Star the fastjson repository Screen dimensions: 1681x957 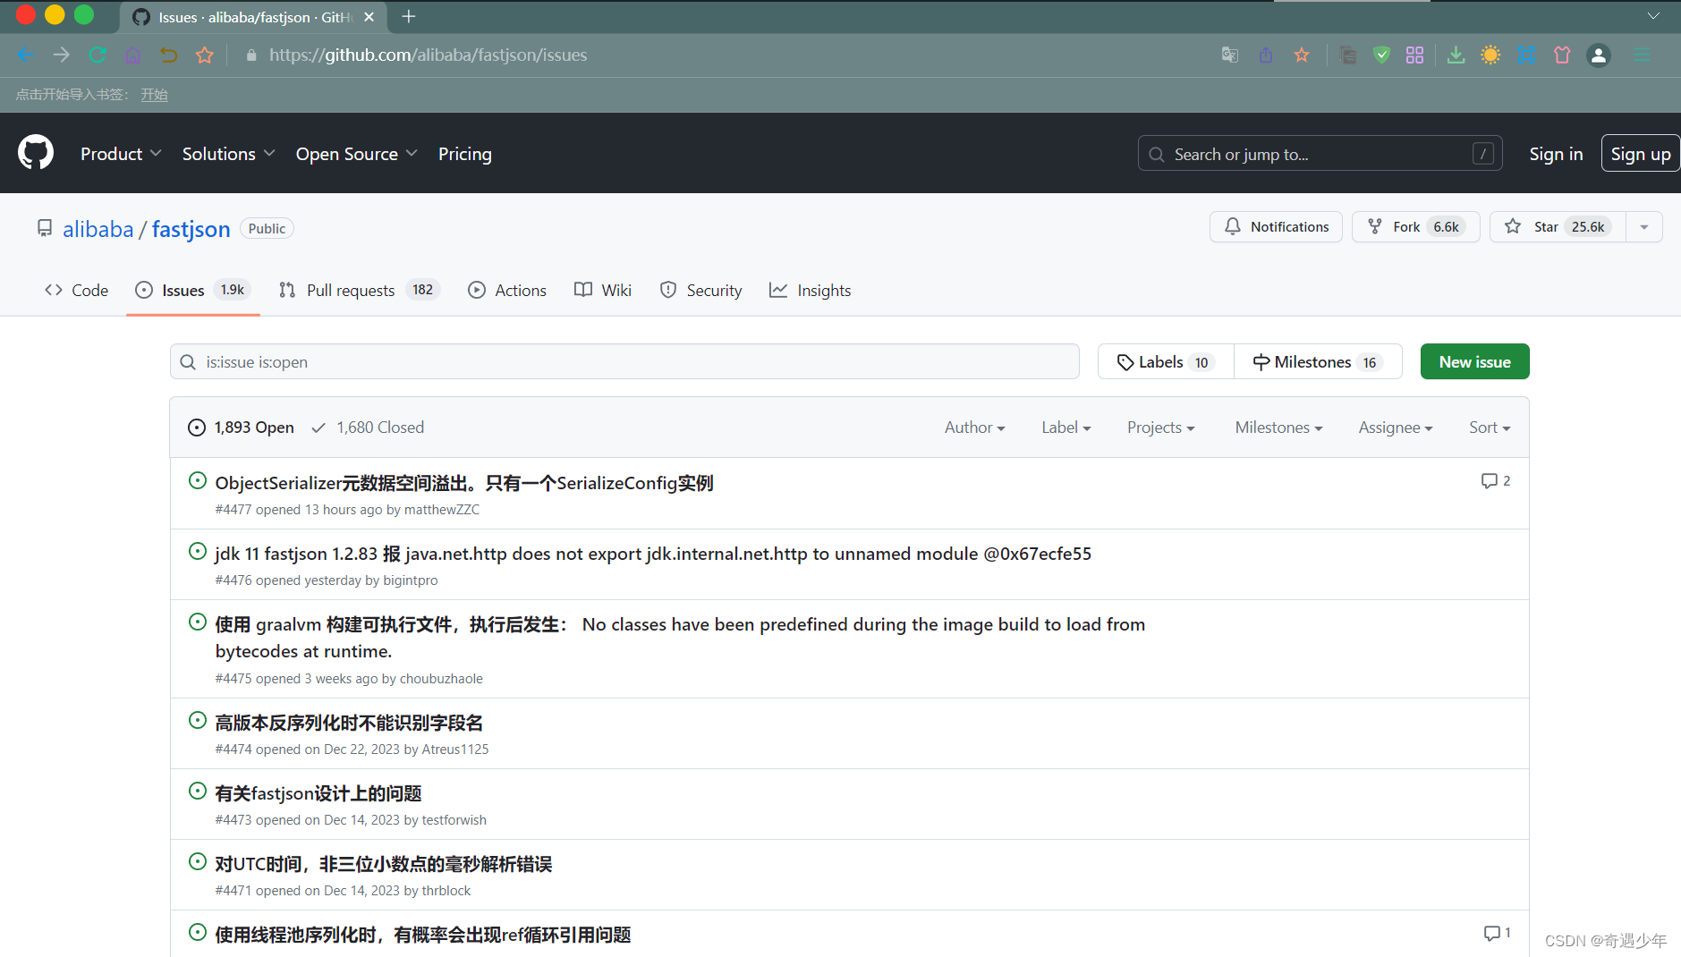pos(1558,226)
